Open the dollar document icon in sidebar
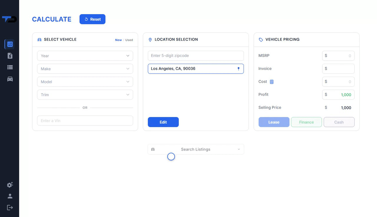Viewport: 377px width, 217px height. 10,56
